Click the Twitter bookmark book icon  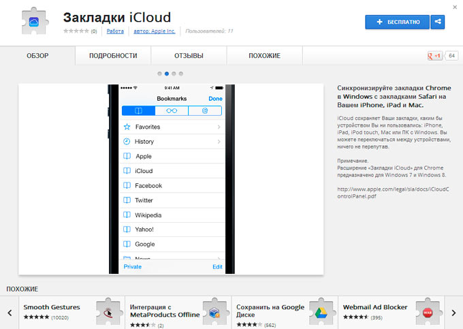tap(127, 200)
